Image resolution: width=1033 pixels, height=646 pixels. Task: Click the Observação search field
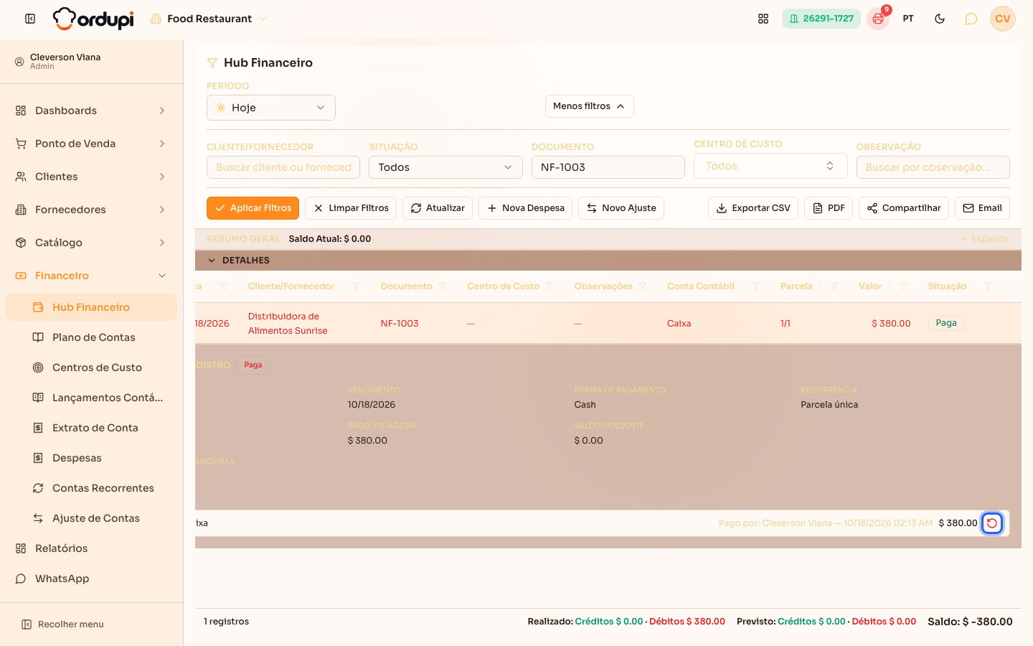tap(933, 167)
